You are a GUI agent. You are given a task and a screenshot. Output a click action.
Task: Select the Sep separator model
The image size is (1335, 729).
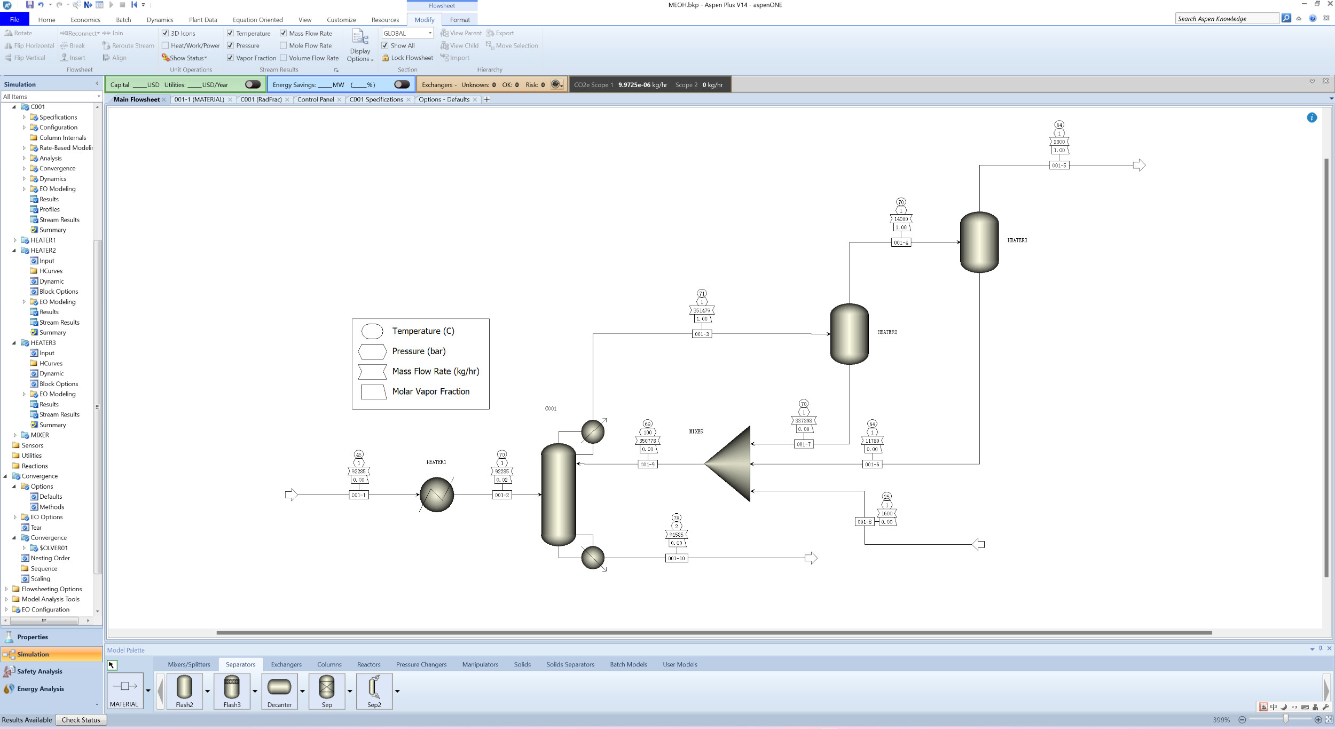(327, 691)
